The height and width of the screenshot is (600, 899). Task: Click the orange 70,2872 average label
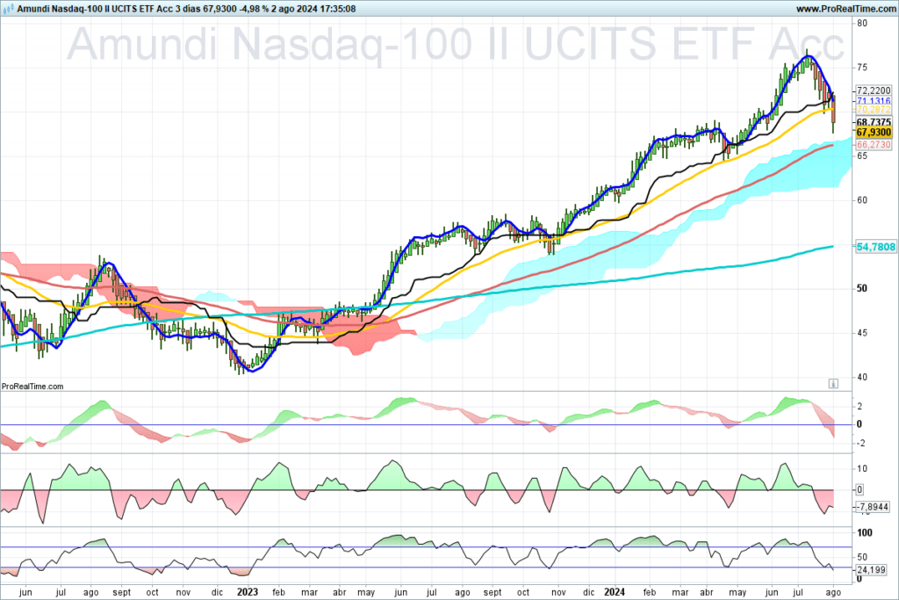pyautogui.click(x=874, y=110)
